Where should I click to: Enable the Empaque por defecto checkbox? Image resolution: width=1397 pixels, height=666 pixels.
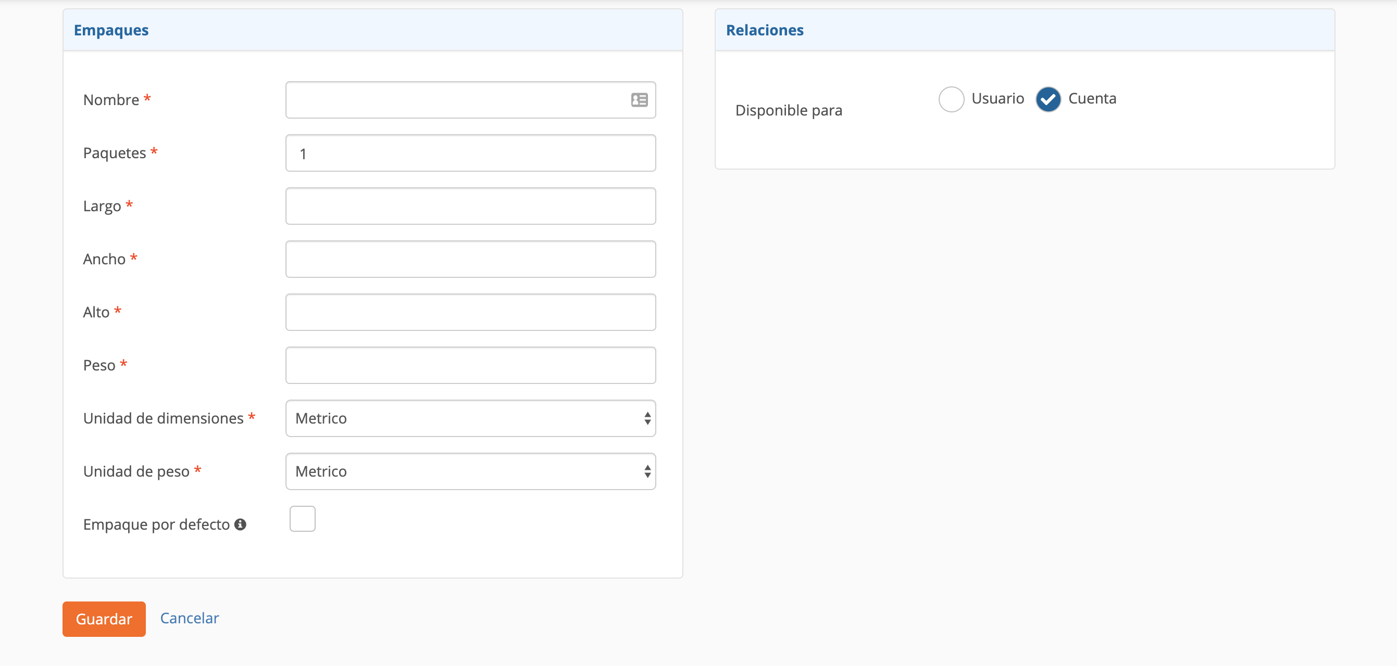point(302,519)
